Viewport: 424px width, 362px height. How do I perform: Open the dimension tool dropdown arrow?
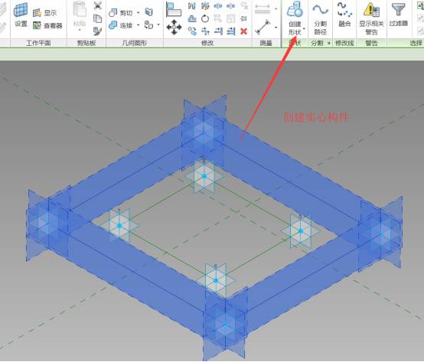(x=276, y=9)
